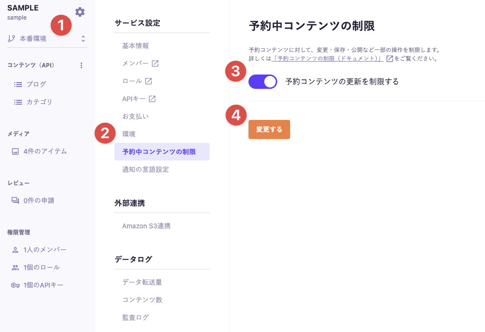Click the external-link icon next to メンバー

pos(155,64)
